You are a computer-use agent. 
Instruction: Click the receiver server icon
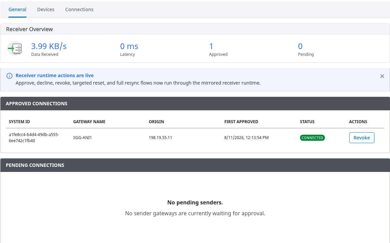tap(15, 48)
